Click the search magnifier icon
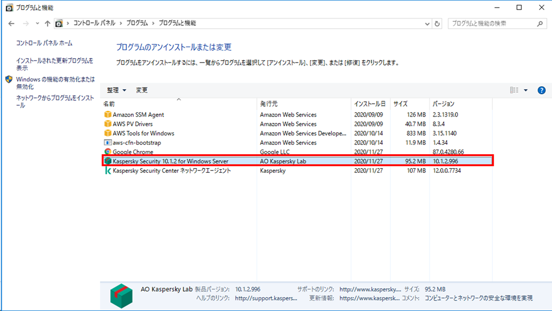This screenshot has width=552, height=311. click(x=540, y=24)
